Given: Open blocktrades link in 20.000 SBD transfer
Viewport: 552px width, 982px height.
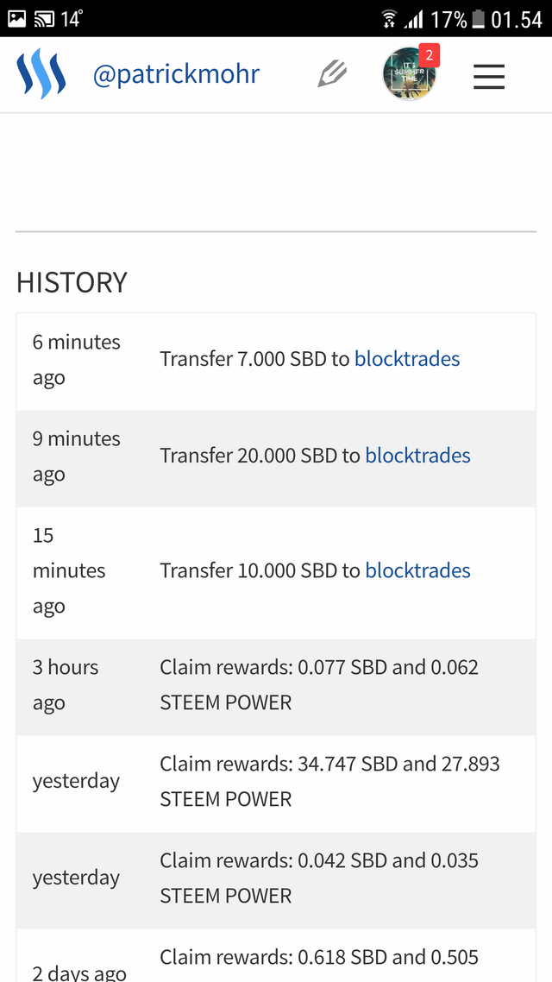Looking at the screenshot, I should [417, 456].
